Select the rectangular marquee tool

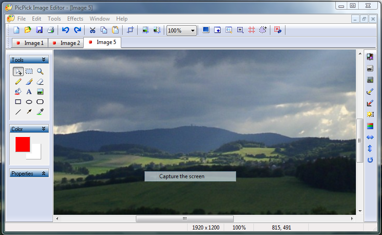[29, 71]
